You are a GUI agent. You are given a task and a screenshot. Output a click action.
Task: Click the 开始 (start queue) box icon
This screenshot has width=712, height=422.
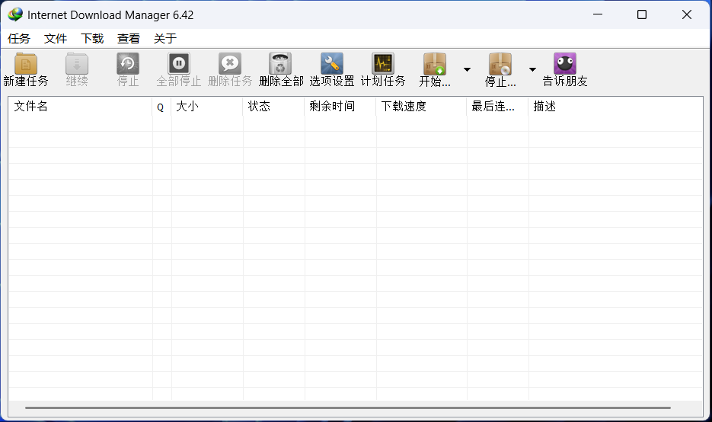pyautogui.click(x=435, y=64)
